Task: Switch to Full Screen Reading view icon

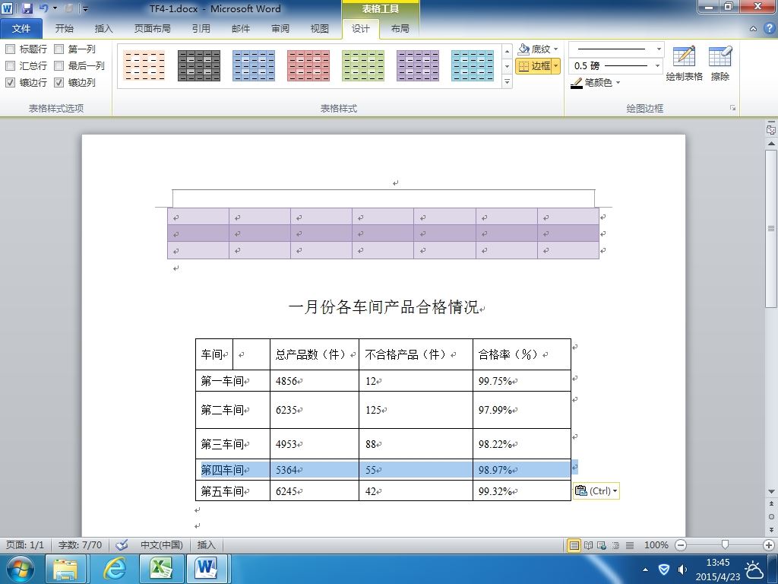Action: (589, 545)
